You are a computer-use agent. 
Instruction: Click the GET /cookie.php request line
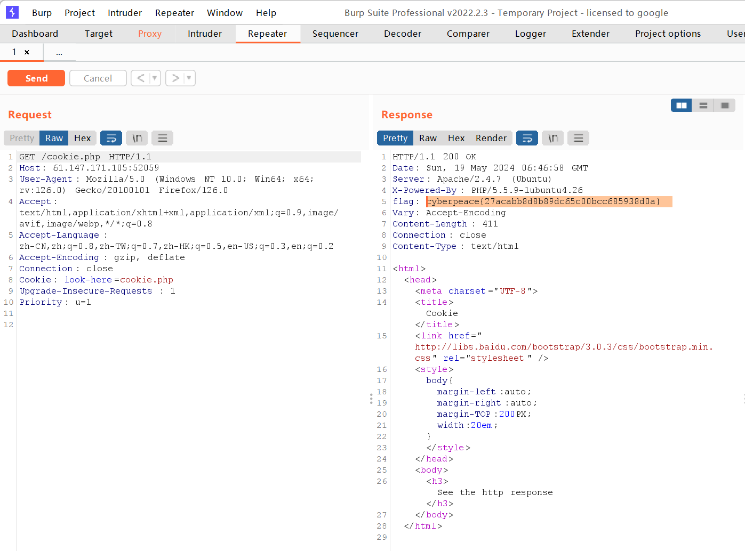(85, 157)
